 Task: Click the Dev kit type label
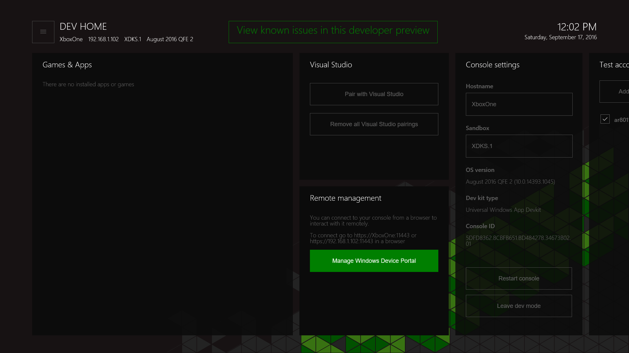482,198
